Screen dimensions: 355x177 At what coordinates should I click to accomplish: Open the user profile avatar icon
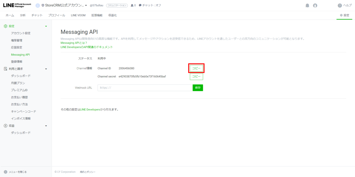[x=315, y=6]
